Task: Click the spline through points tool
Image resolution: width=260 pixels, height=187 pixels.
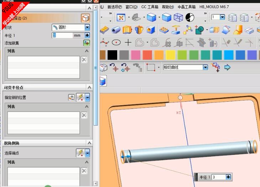Action: pyautogui.click(x=105, y=42)
